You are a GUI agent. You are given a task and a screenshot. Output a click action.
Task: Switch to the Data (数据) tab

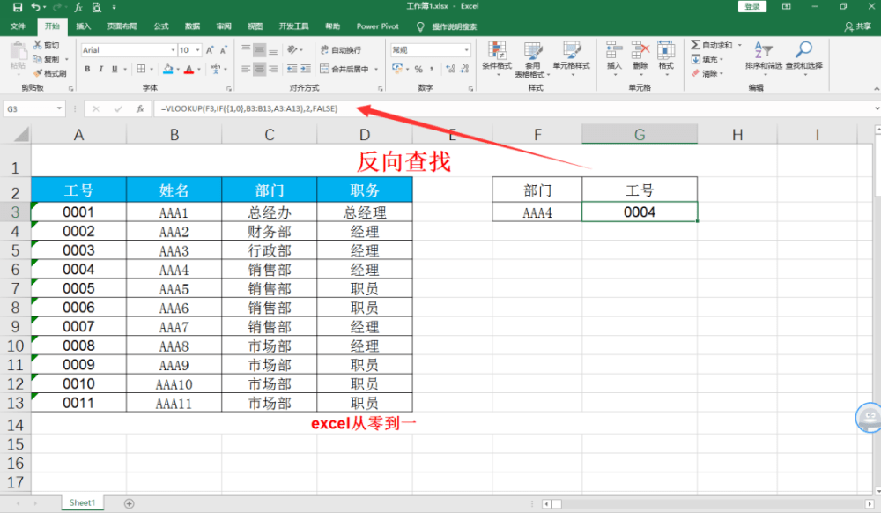pyautogui.click(x=192, y=26)
